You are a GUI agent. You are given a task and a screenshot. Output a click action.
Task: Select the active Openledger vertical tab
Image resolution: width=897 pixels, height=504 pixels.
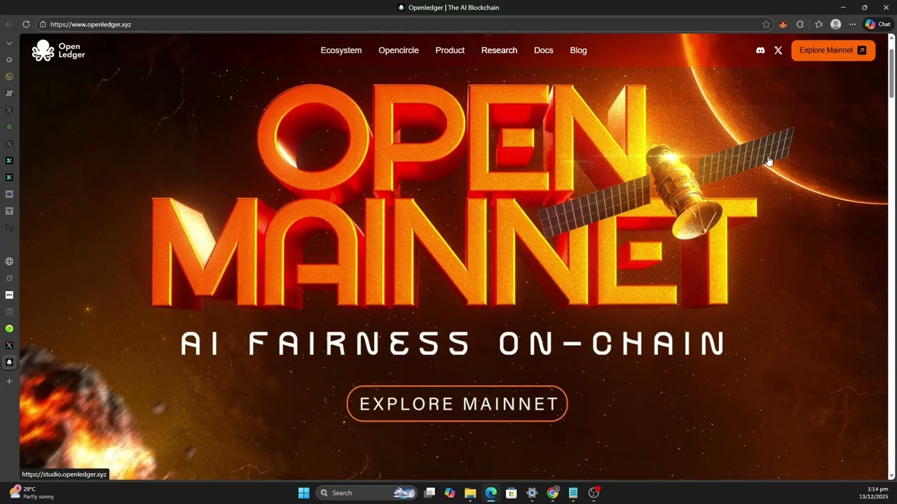9,363
